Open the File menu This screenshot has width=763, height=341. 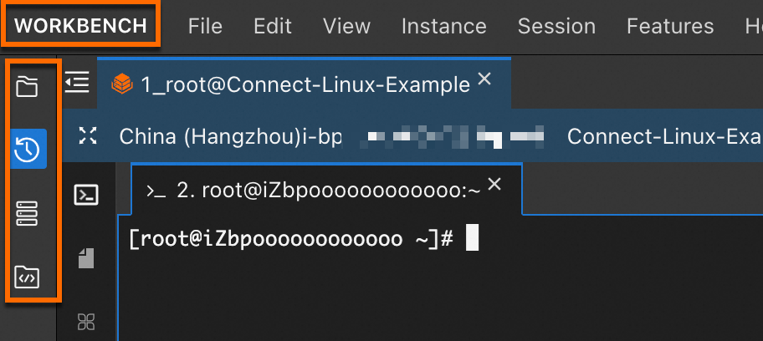coord(205,26)
